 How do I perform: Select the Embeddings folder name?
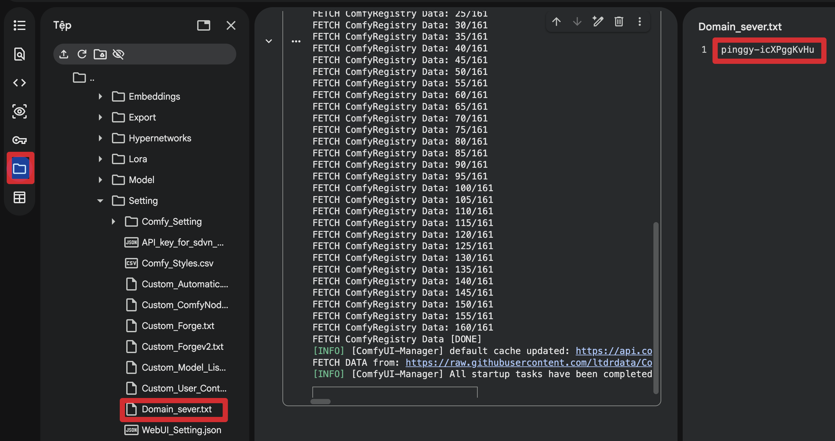pos(154,96)
